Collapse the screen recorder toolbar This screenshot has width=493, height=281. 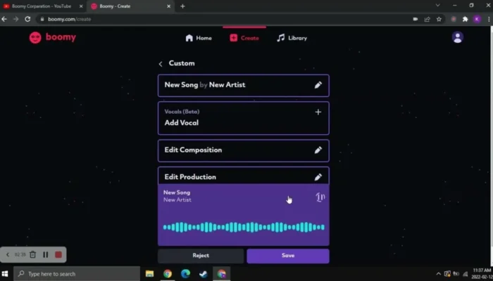8,254
